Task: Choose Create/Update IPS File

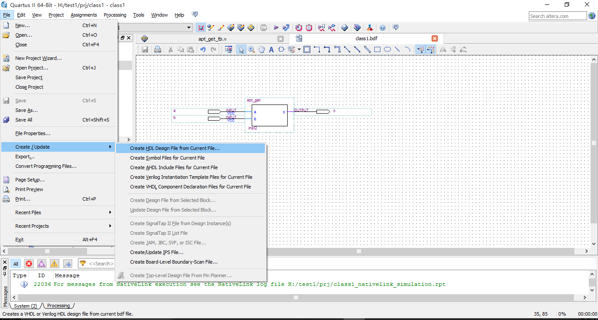Action: click(x=190, y=252)
